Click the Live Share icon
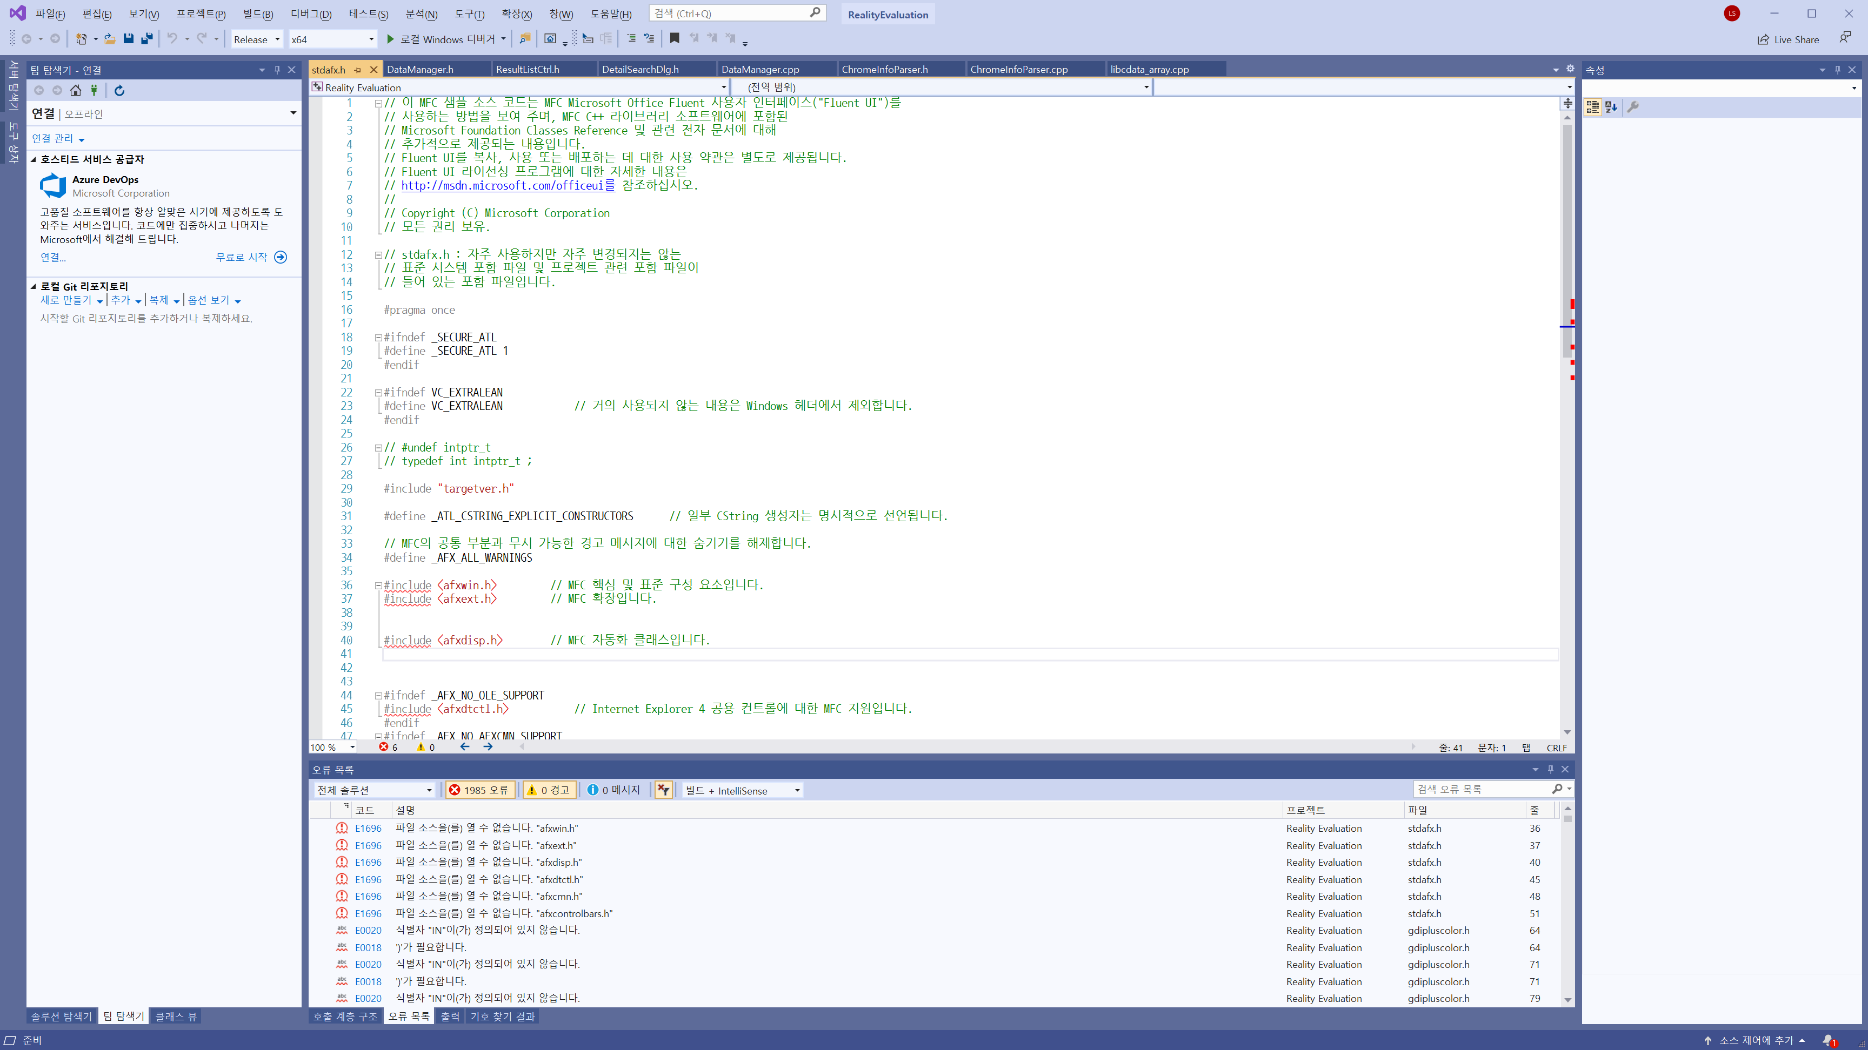The width and height of the screenshot is (1868, 1050). (1763, 40)
